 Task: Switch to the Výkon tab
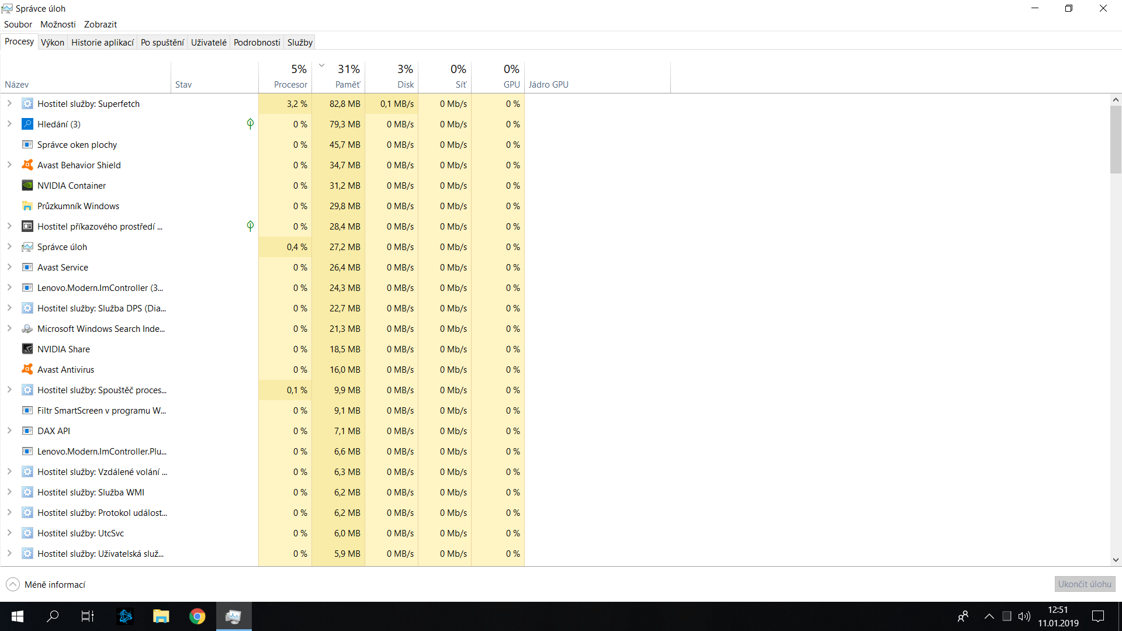(x=53, y=42)
